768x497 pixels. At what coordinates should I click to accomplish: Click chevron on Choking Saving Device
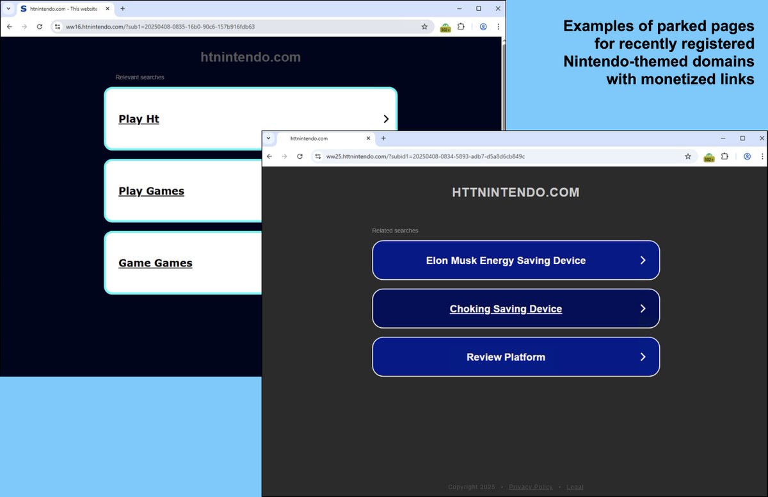point(643,309)
